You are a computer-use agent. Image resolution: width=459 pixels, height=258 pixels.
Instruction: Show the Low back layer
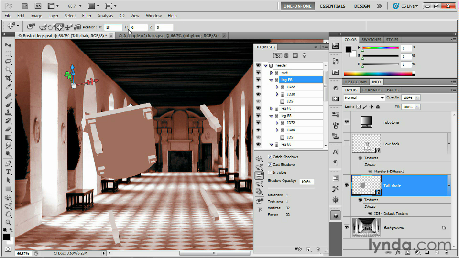[x=347, y=143]
